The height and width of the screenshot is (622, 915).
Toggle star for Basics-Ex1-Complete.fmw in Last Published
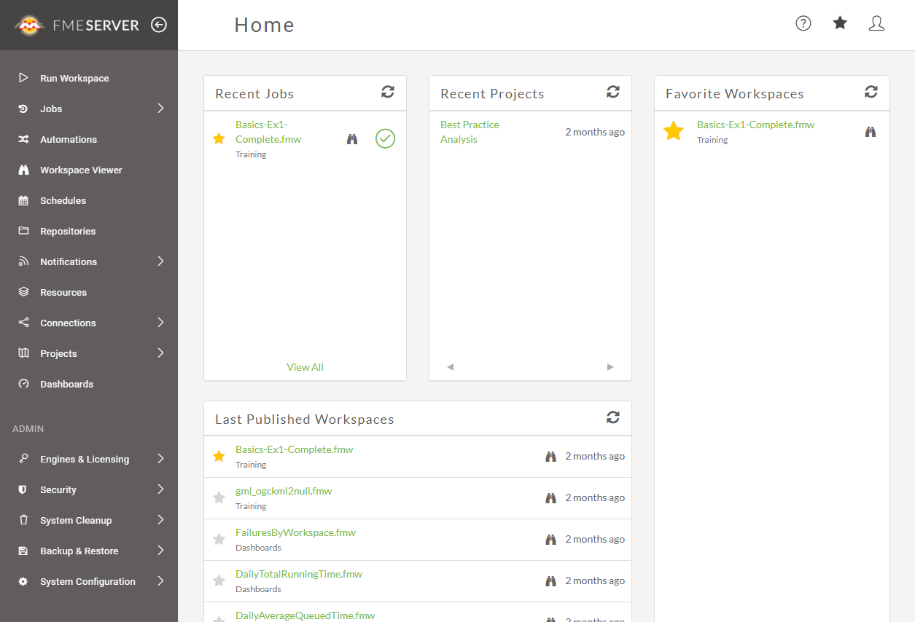[219, 457]
